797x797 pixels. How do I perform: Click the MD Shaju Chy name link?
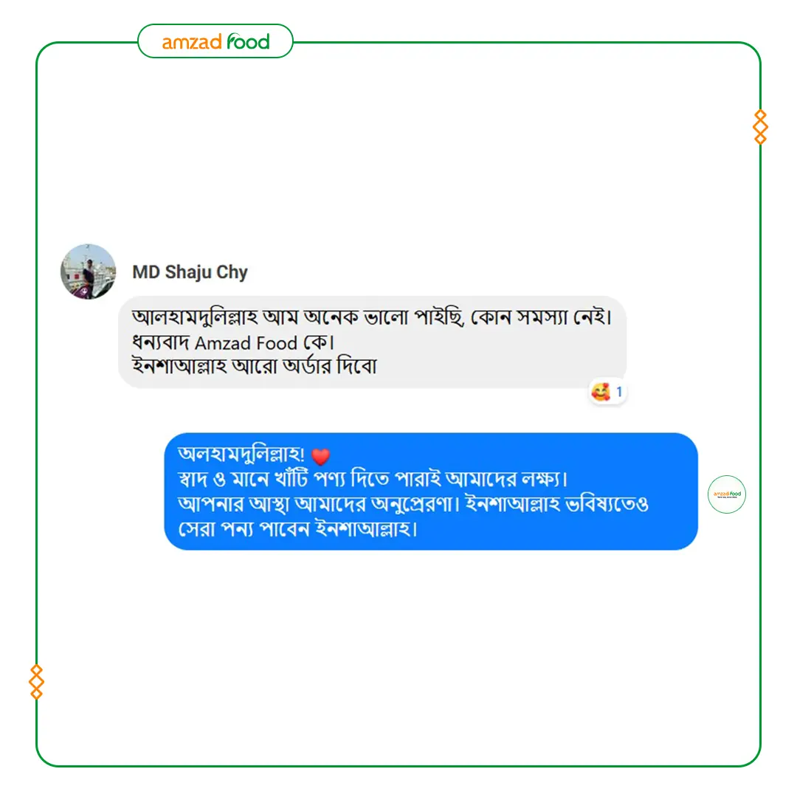190,272
